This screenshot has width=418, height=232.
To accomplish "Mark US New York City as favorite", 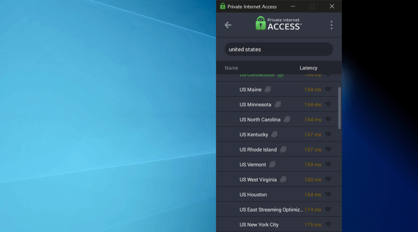I will (328, 225).
